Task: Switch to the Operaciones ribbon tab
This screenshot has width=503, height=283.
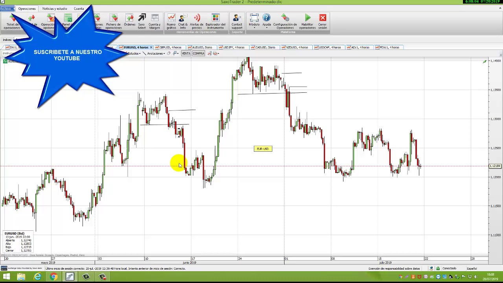Action: point(27,8)
